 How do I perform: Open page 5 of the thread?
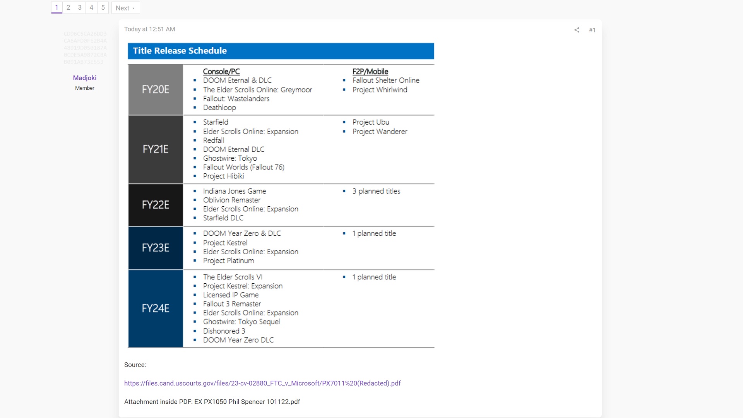click(x=103, y=8)
